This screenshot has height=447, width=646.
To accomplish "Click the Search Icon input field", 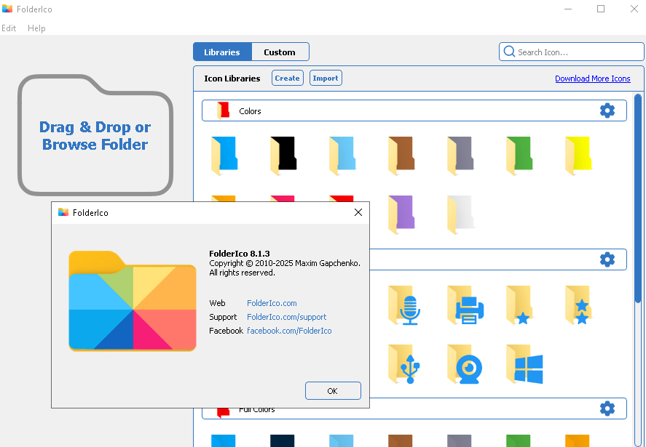I will 575,52.
